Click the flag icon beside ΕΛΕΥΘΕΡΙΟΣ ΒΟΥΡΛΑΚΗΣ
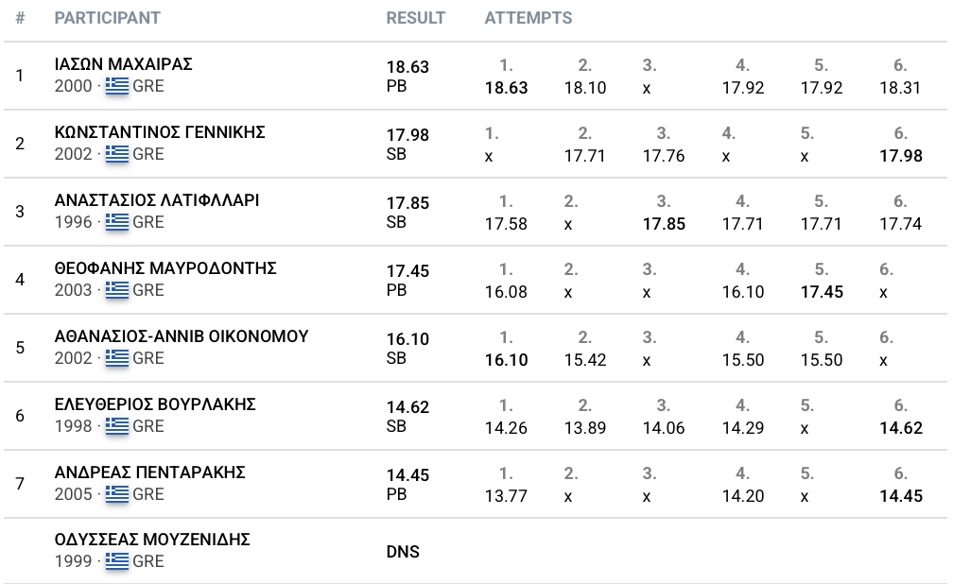This screenshot has height=584, width=953. pyautogui.click(x=116, y=426)
